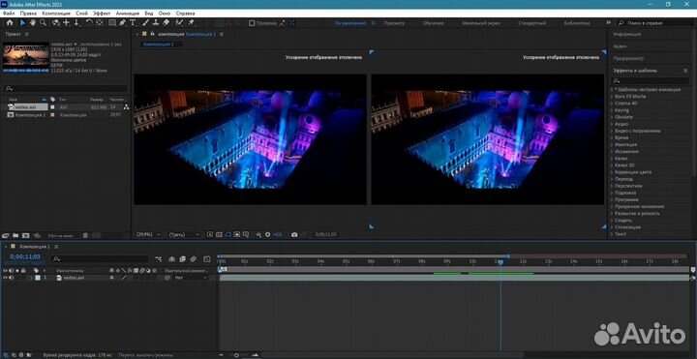The image size is (697, 359).
Task: Select the Hand tool
Action: [x=33, y=22]
